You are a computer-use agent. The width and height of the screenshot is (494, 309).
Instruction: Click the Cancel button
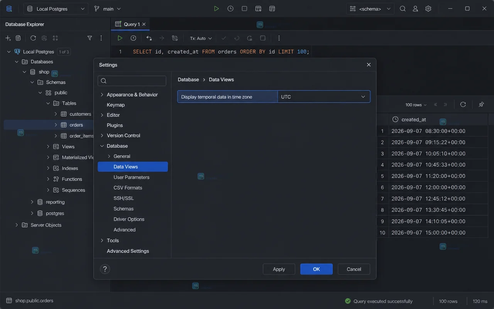click(354, 269)
